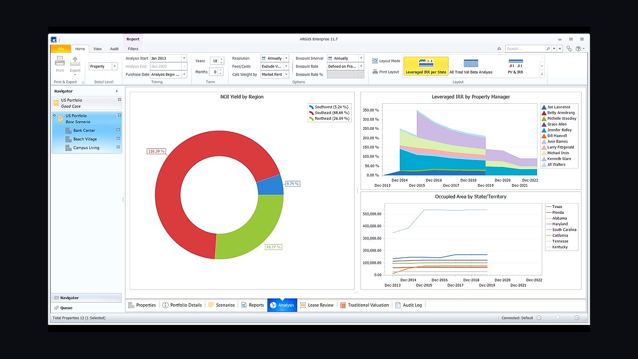Select AE Trad Val Data Analysis layout

tap(471, 66)
